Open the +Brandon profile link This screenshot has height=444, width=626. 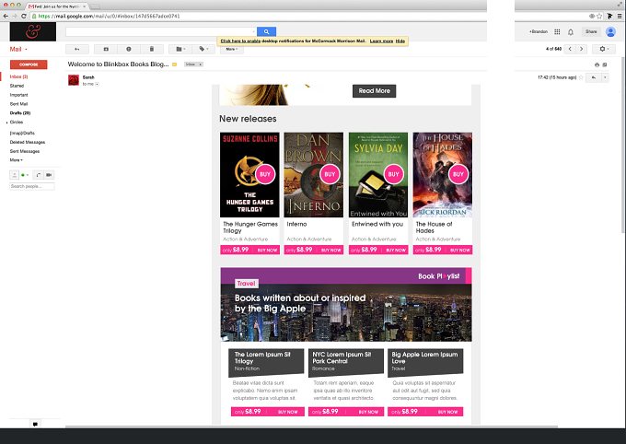click(x=539, y=31)
